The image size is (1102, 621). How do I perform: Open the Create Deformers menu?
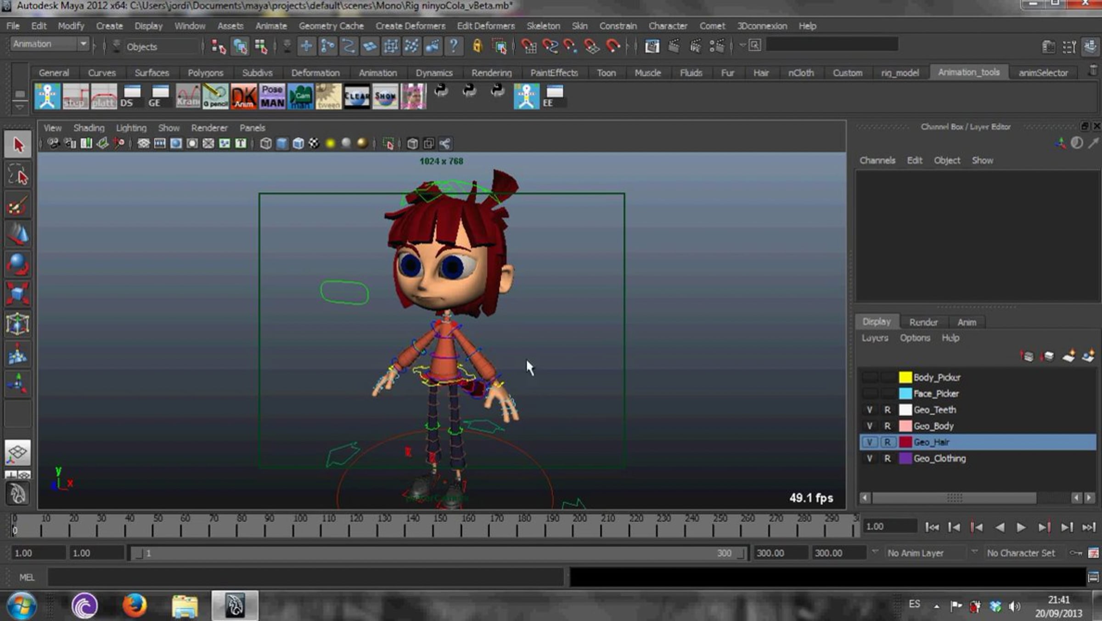click(x=410, y=26)
